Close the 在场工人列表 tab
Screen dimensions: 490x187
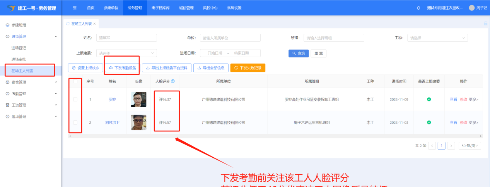(94, 24)
